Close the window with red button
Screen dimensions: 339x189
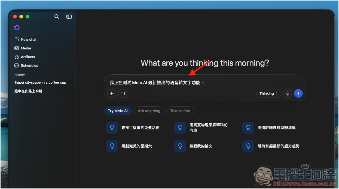click(15, 17)
